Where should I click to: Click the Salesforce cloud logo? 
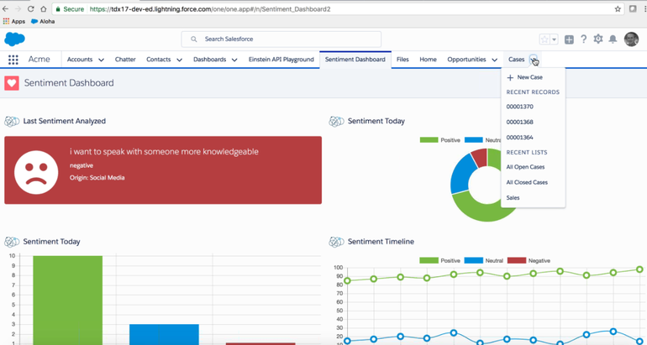click(x=14, y=39)
